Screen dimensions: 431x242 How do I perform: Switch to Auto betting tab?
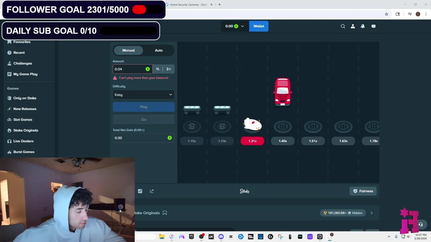pos(159,50)
